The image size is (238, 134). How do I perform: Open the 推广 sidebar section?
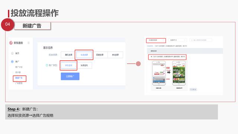point(17,61)
